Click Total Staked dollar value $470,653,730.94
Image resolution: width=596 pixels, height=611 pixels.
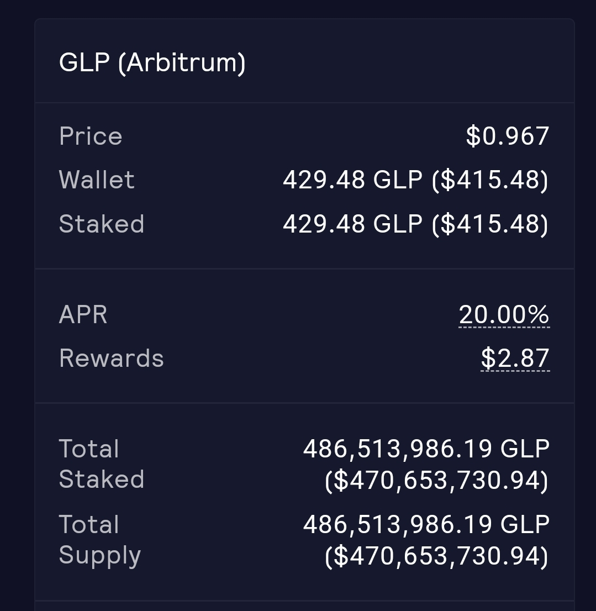[437, 480]
